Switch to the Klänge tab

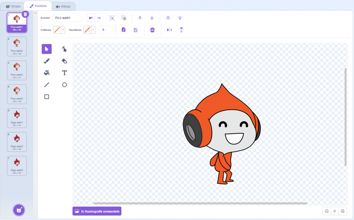click(x=63, y=6)
